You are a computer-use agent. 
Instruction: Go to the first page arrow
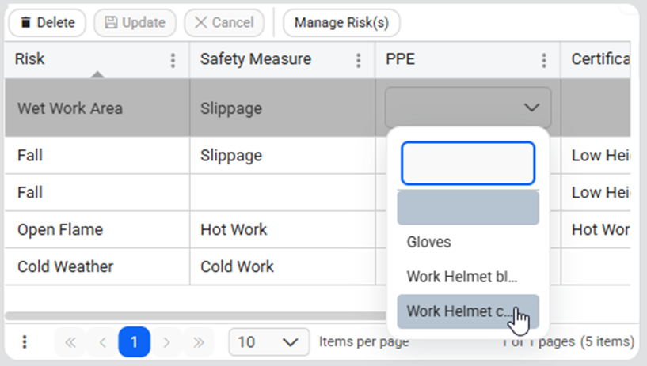click(x=70, y=342)
